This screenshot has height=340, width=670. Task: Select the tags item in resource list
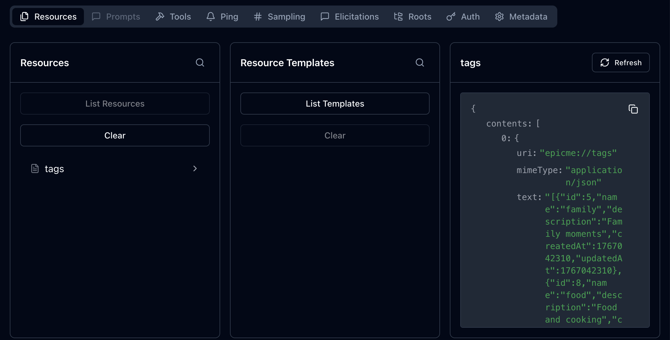[54, 169]
